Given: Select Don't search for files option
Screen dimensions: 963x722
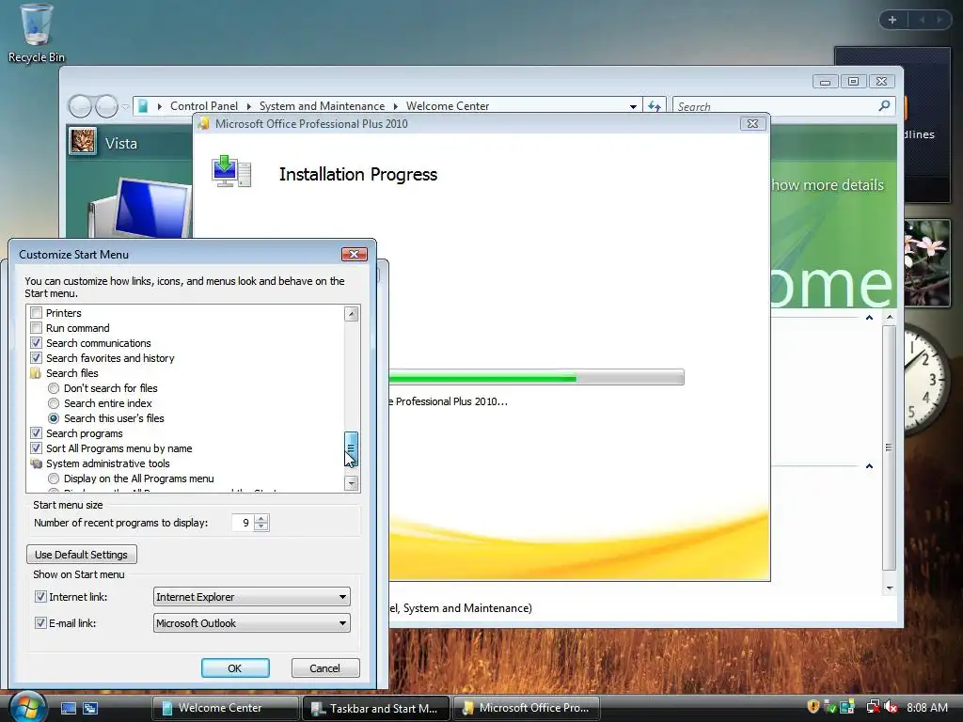Looking at the screenshot, I should tap(54, 388).
